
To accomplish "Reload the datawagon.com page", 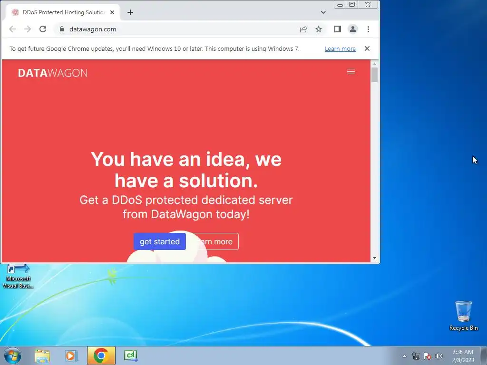I will (43, 29).
